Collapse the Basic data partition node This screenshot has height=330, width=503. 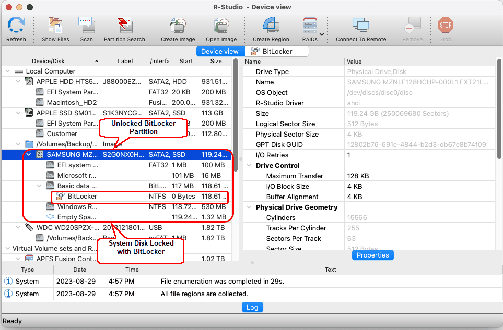click(x=39, y=186)
